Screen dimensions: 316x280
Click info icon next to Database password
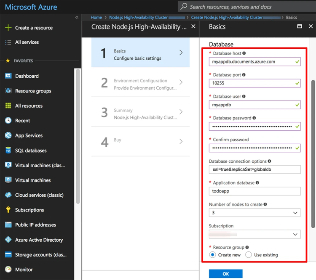(254, 118)
